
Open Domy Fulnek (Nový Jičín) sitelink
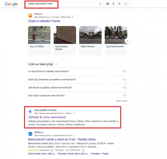tap(42, 154)
